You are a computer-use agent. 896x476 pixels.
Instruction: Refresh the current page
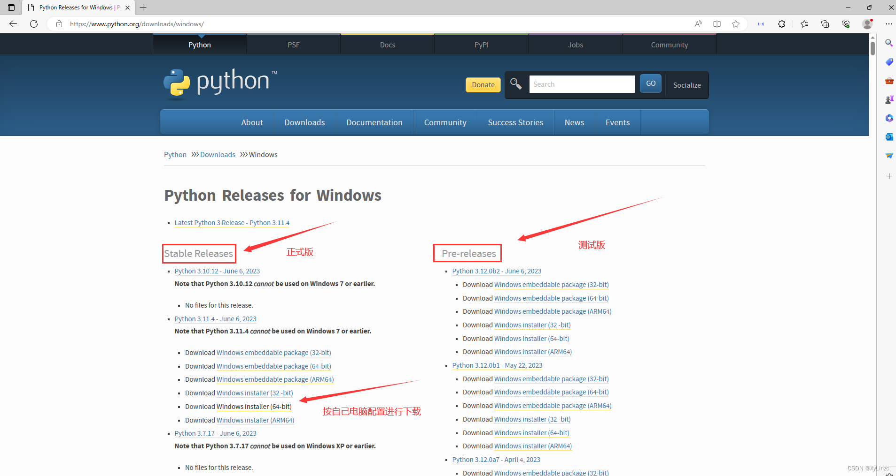pyautogui.click(x=33, y=24)
